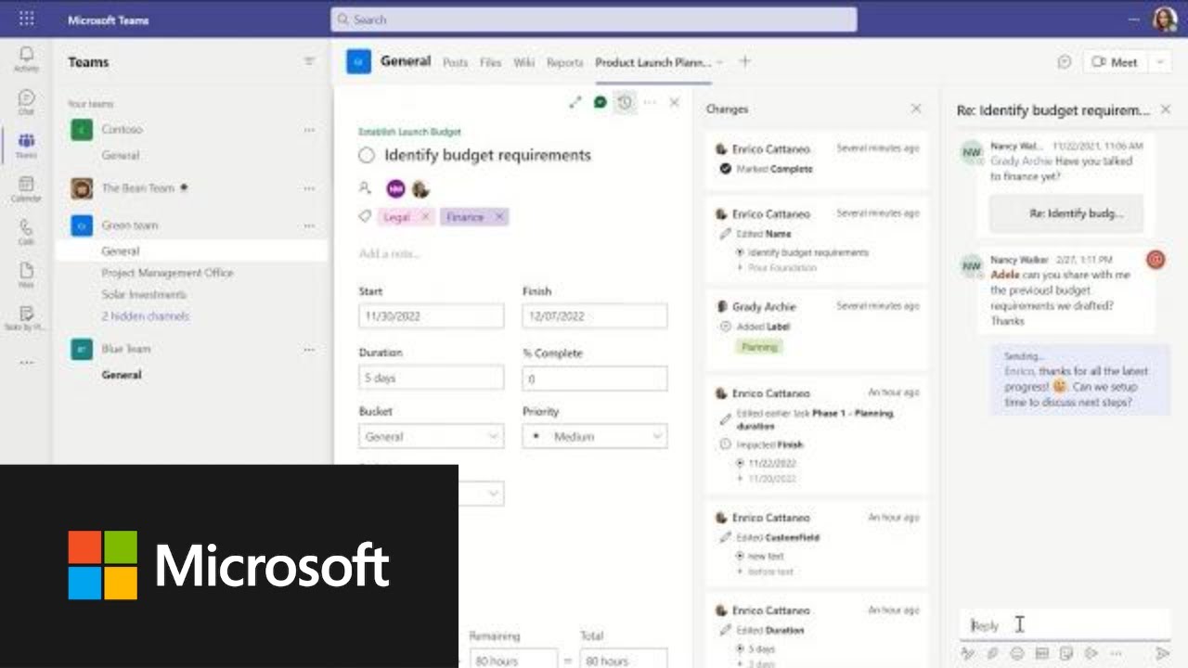
Task: Remove the Finance label from the task
Action: click(498, 216)
